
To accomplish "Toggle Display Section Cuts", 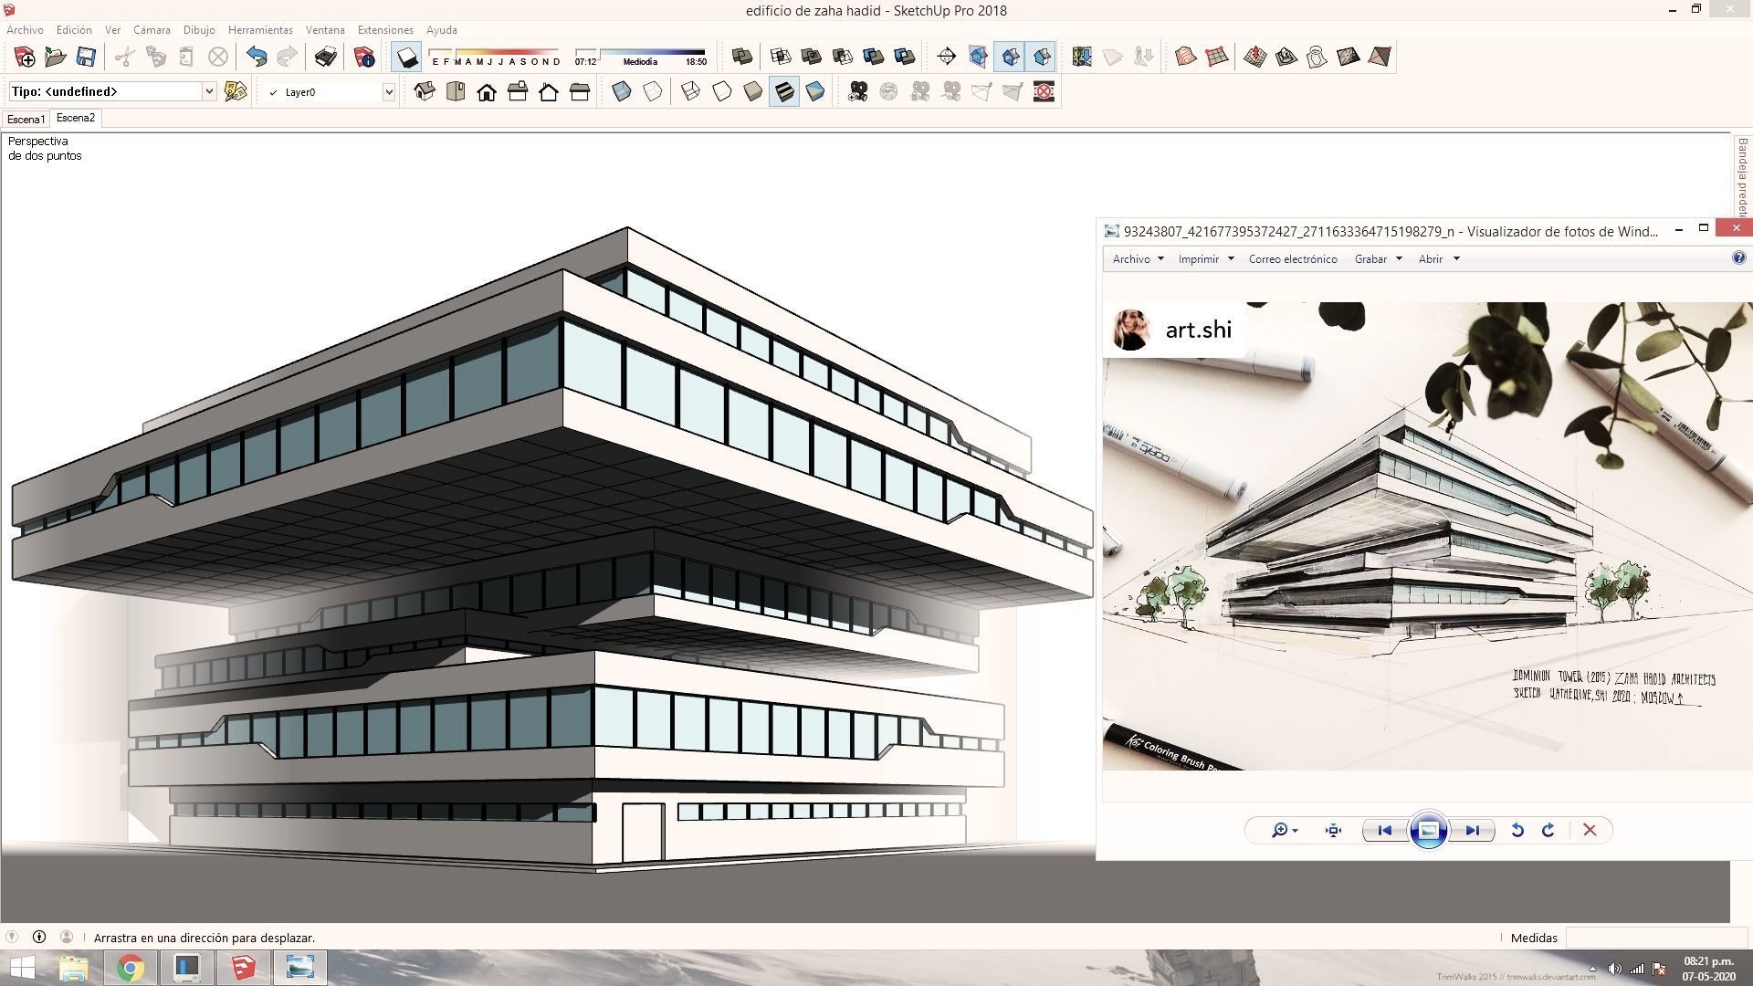I will tap(1011, 57).
